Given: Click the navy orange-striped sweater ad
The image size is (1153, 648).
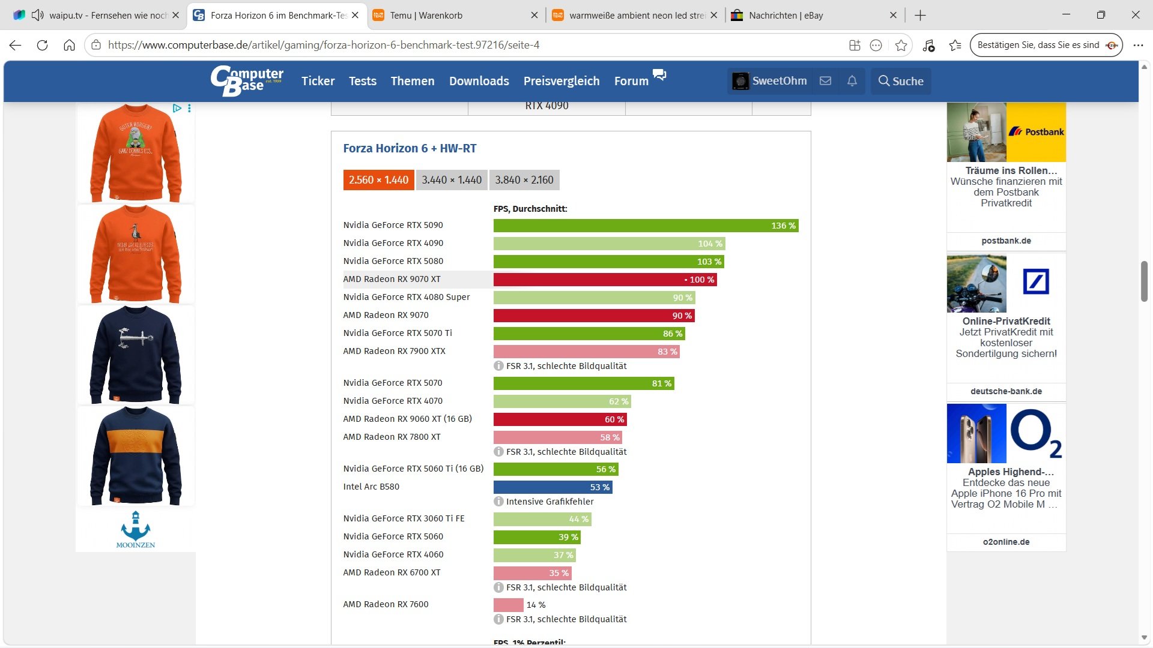Looking at the screenshot, I should [136, 455].
